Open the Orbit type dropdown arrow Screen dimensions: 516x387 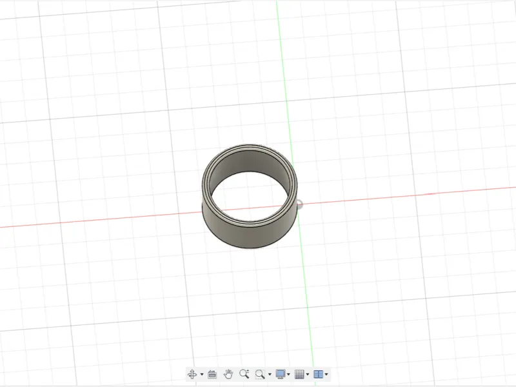tap(202, 374)
